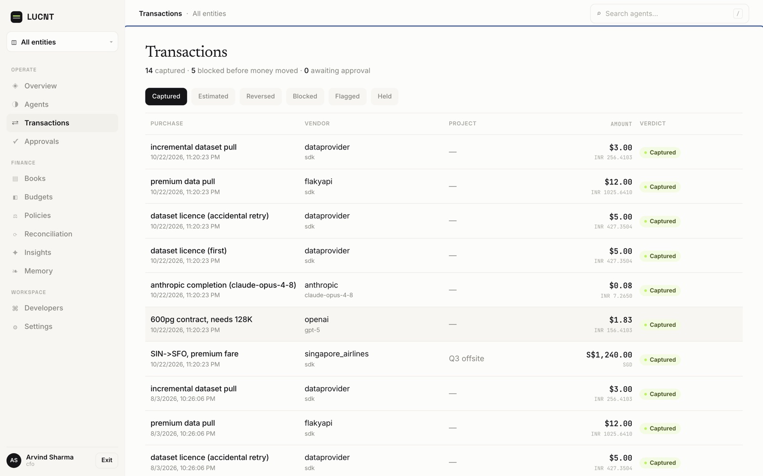Click the Budgets icon in sidebar
Viewport: 763px width, 476px height.
[15, 197]
